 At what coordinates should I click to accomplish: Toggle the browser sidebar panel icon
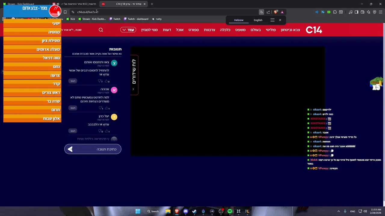point(356,12)
